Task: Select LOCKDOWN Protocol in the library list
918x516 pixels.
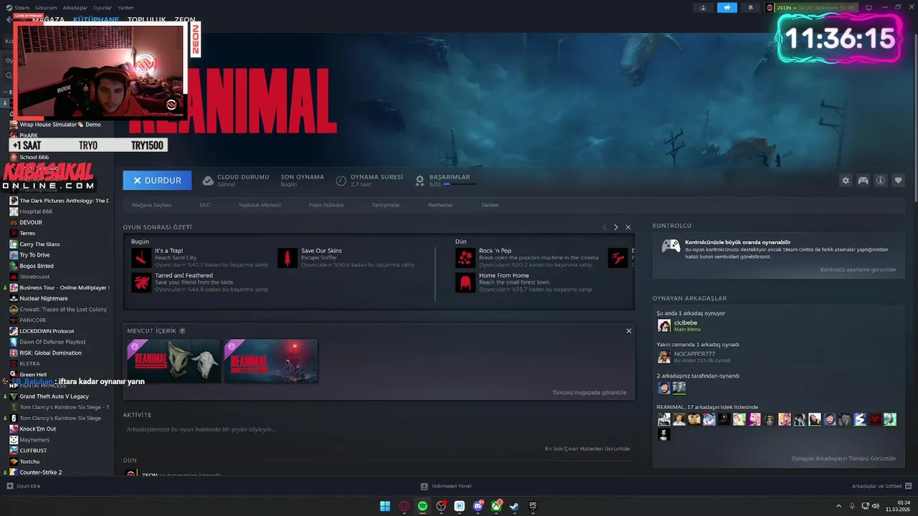Action: tap(46, 331)
